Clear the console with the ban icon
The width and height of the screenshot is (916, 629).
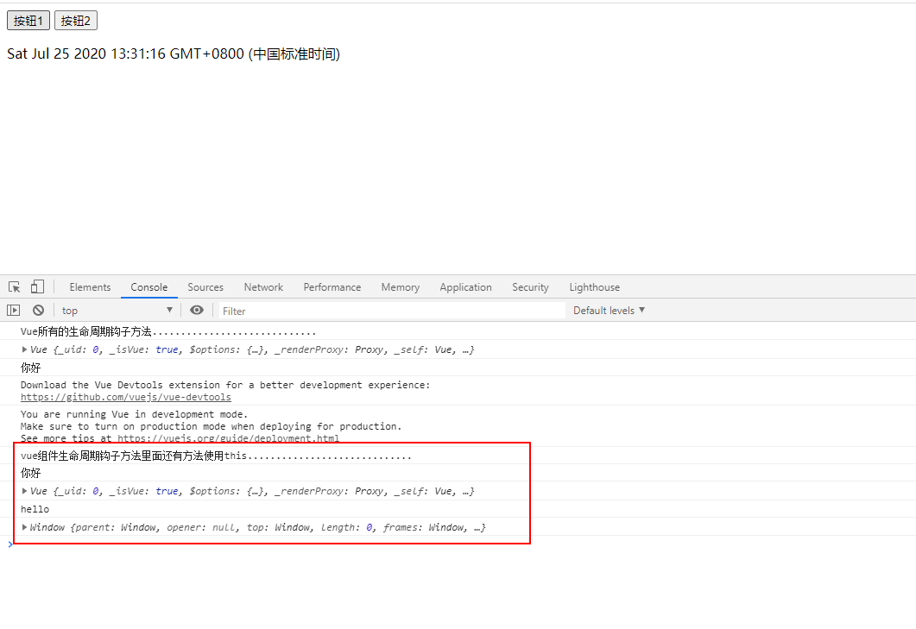click(x=39, y=310)
